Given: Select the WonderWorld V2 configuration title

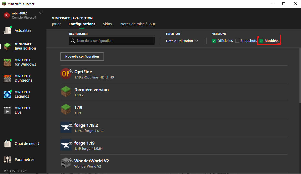Looking at the screenshot, I should coord(92,161).
